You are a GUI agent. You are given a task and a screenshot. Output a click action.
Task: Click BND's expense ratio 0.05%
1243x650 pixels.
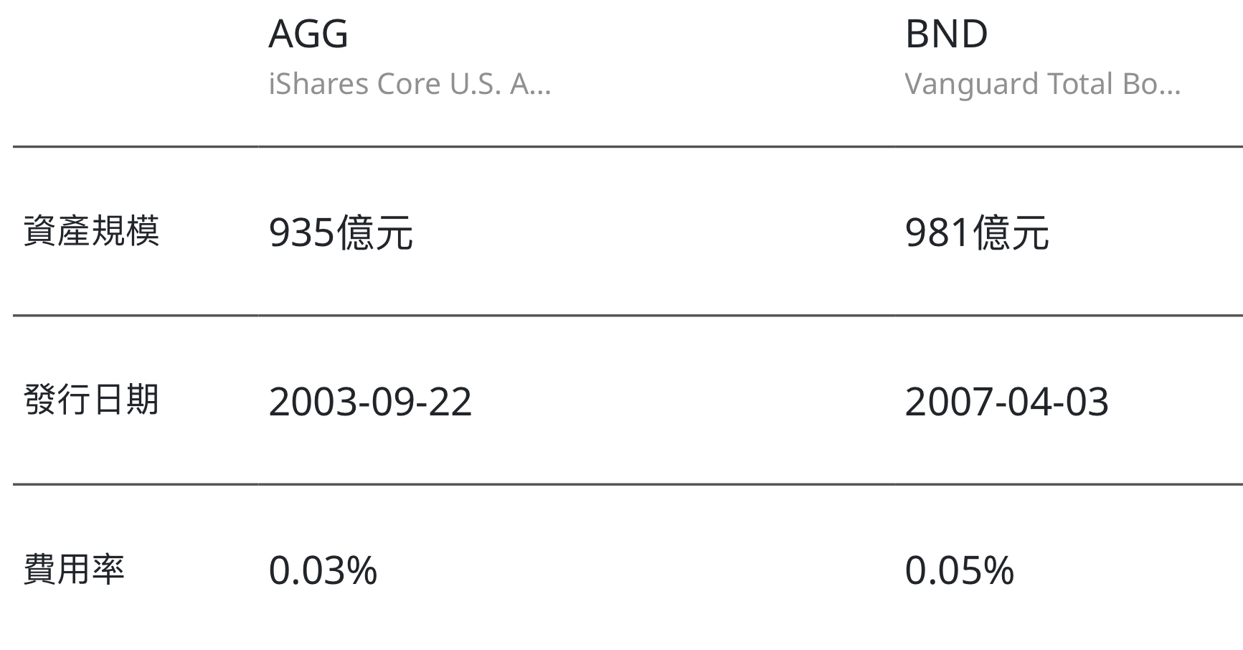point(959,571)
